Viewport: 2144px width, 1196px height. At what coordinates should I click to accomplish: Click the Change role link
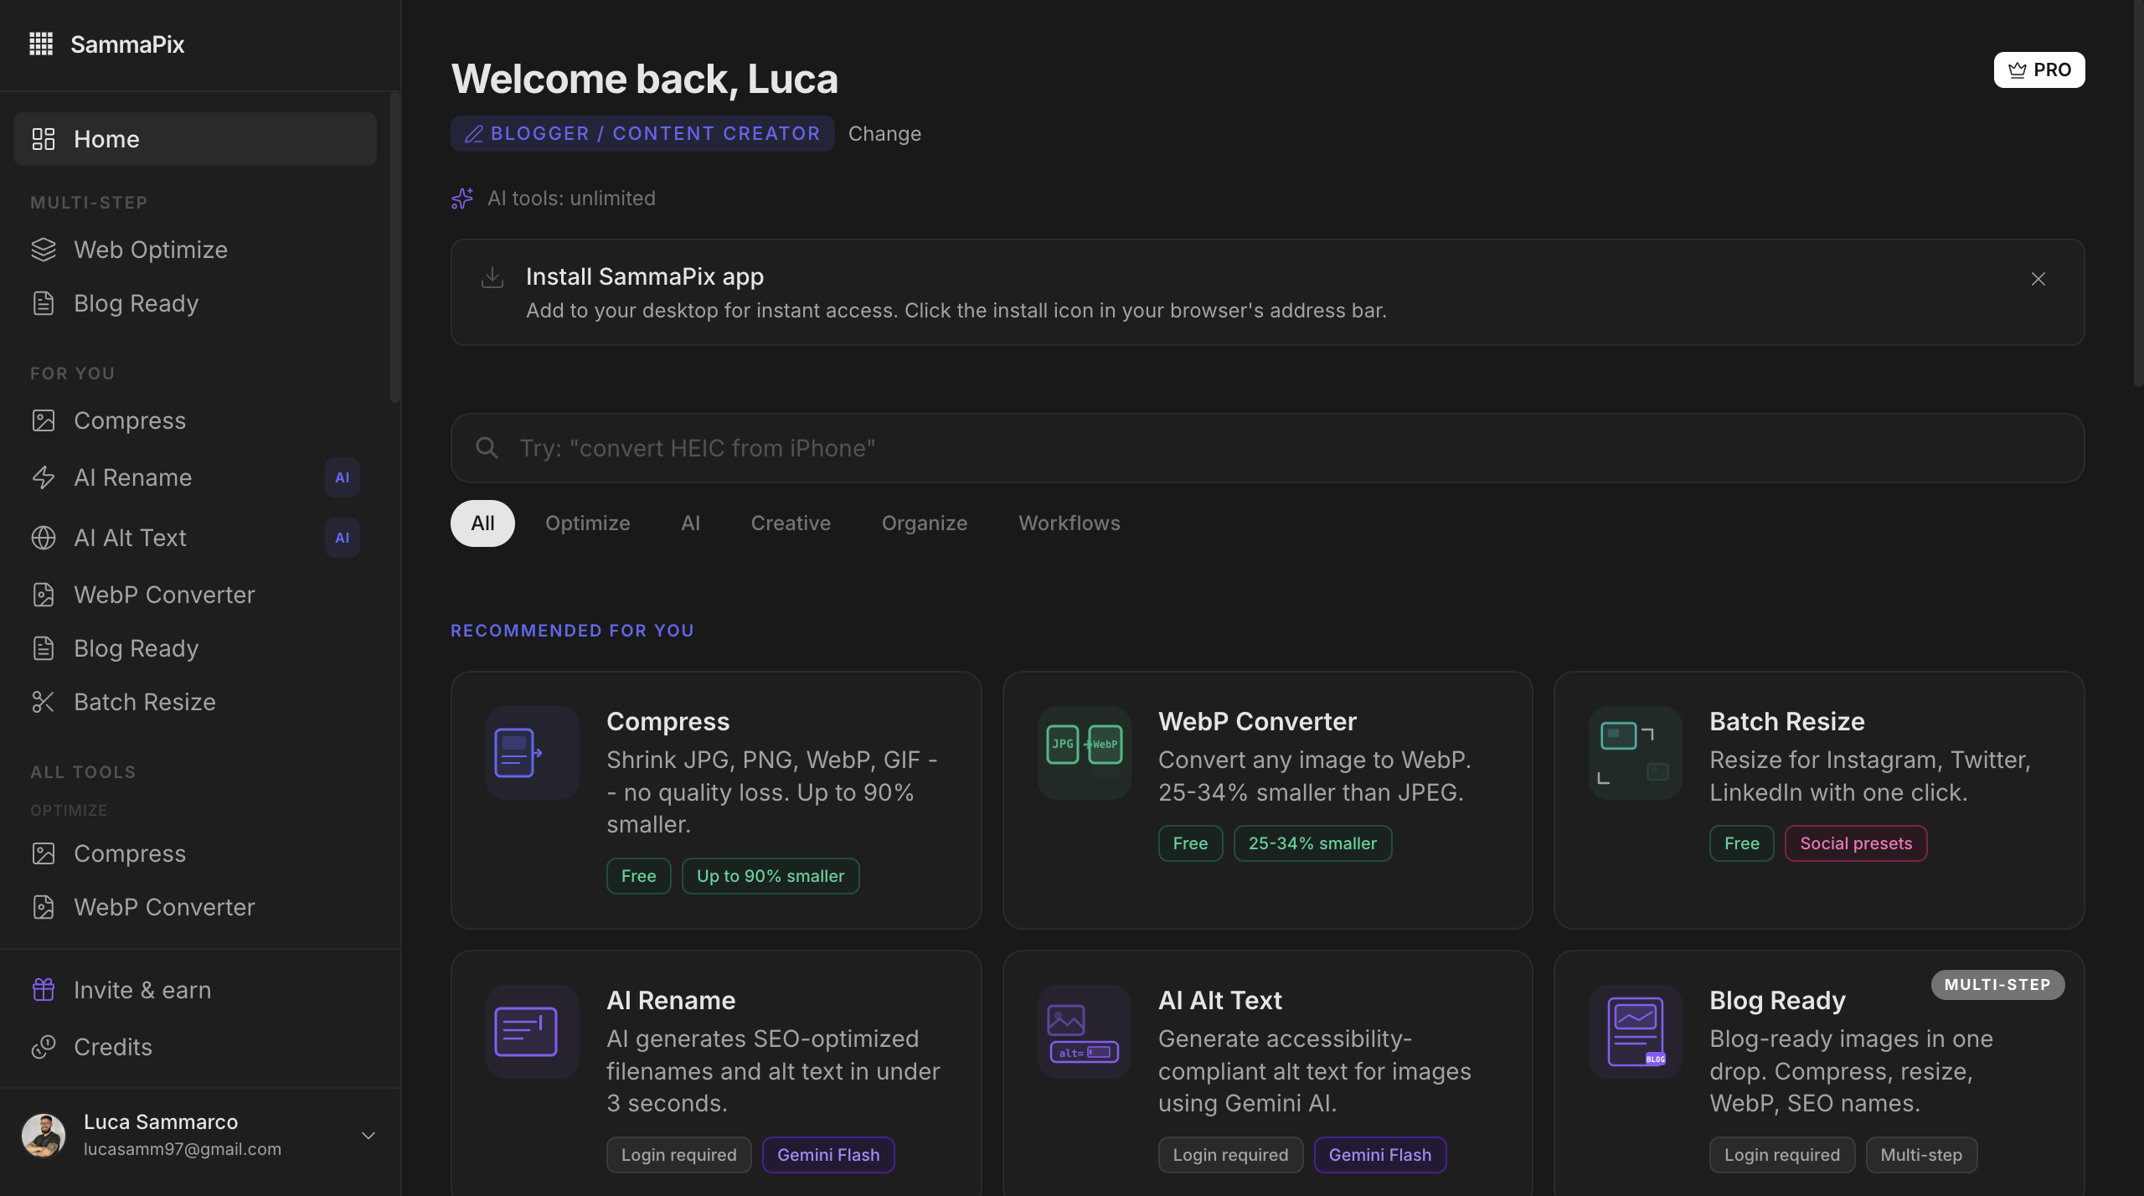[x=884, y=134]
